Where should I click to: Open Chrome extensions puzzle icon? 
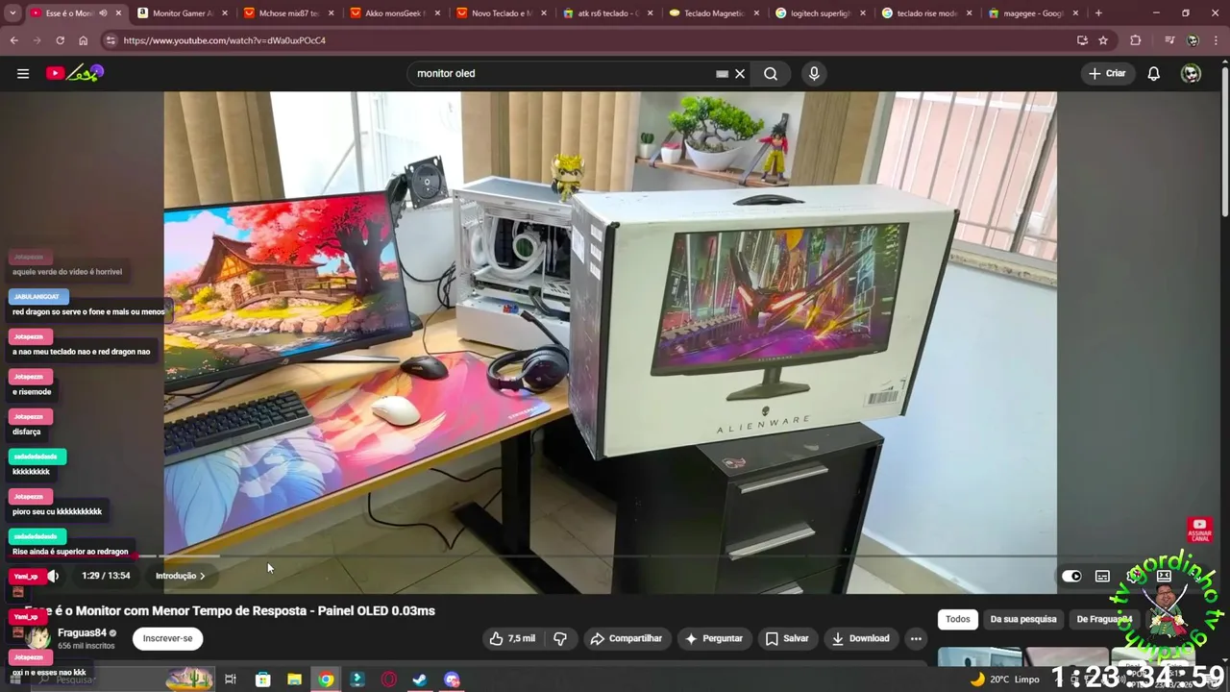tap(1136, 40)
